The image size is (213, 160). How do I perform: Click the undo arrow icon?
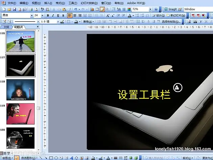click(75, 9)
